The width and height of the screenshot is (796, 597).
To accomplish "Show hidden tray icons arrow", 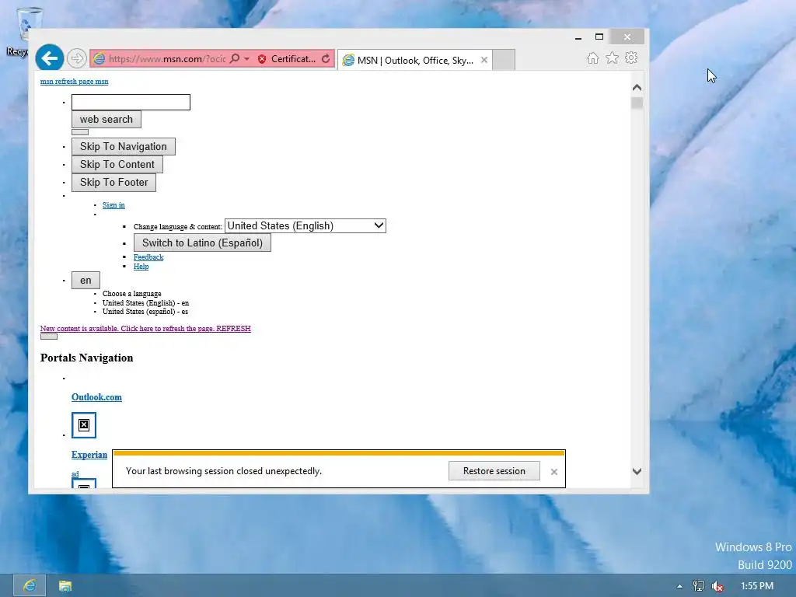I will 679,586.
